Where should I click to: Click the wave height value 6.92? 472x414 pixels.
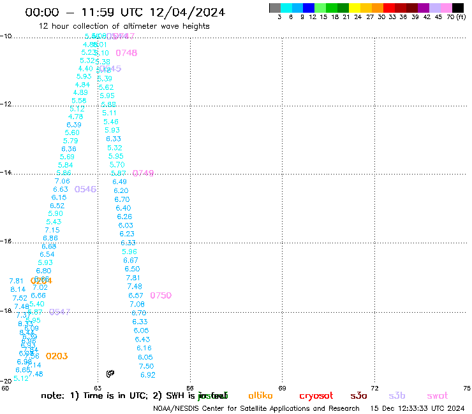[148, 375]
